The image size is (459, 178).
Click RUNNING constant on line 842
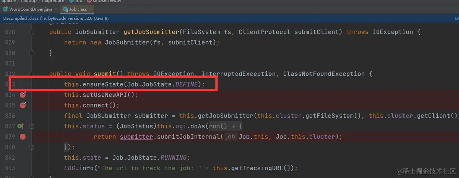[173, 157]
